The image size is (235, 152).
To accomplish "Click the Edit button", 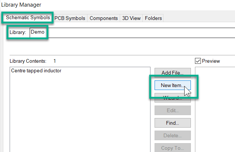I will pyautogui.click(x=172, y=110).
